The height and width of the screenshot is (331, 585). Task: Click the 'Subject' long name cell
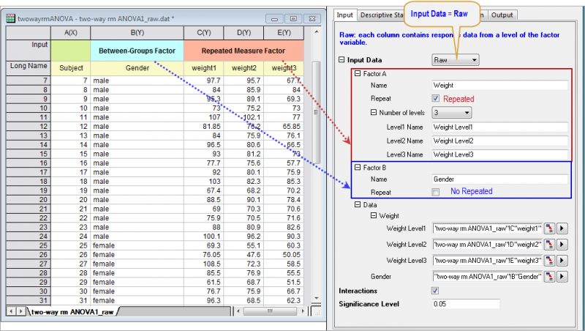[70, 68]
